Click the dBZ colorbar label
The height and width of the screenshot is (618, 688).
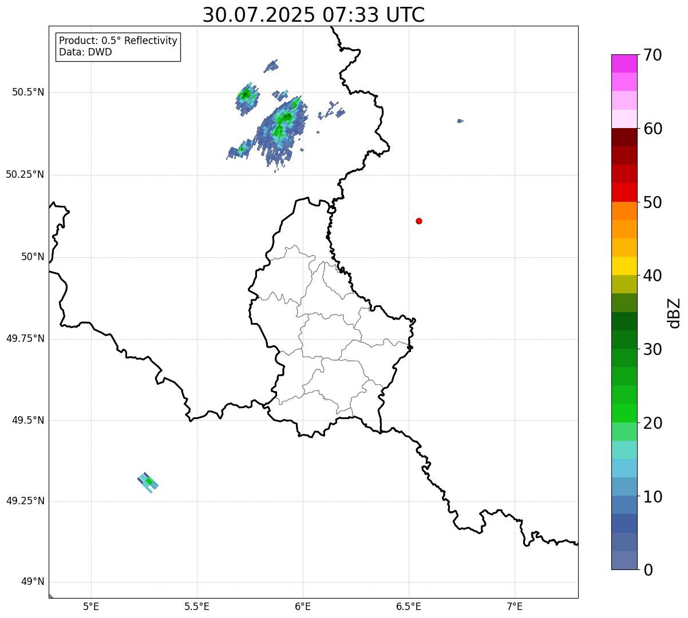674,313
